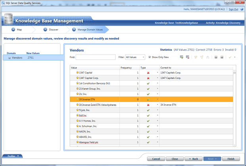Screen dimensions: 246x166
Task: Expand the Profiler panel tab
Action: (13, 156)
